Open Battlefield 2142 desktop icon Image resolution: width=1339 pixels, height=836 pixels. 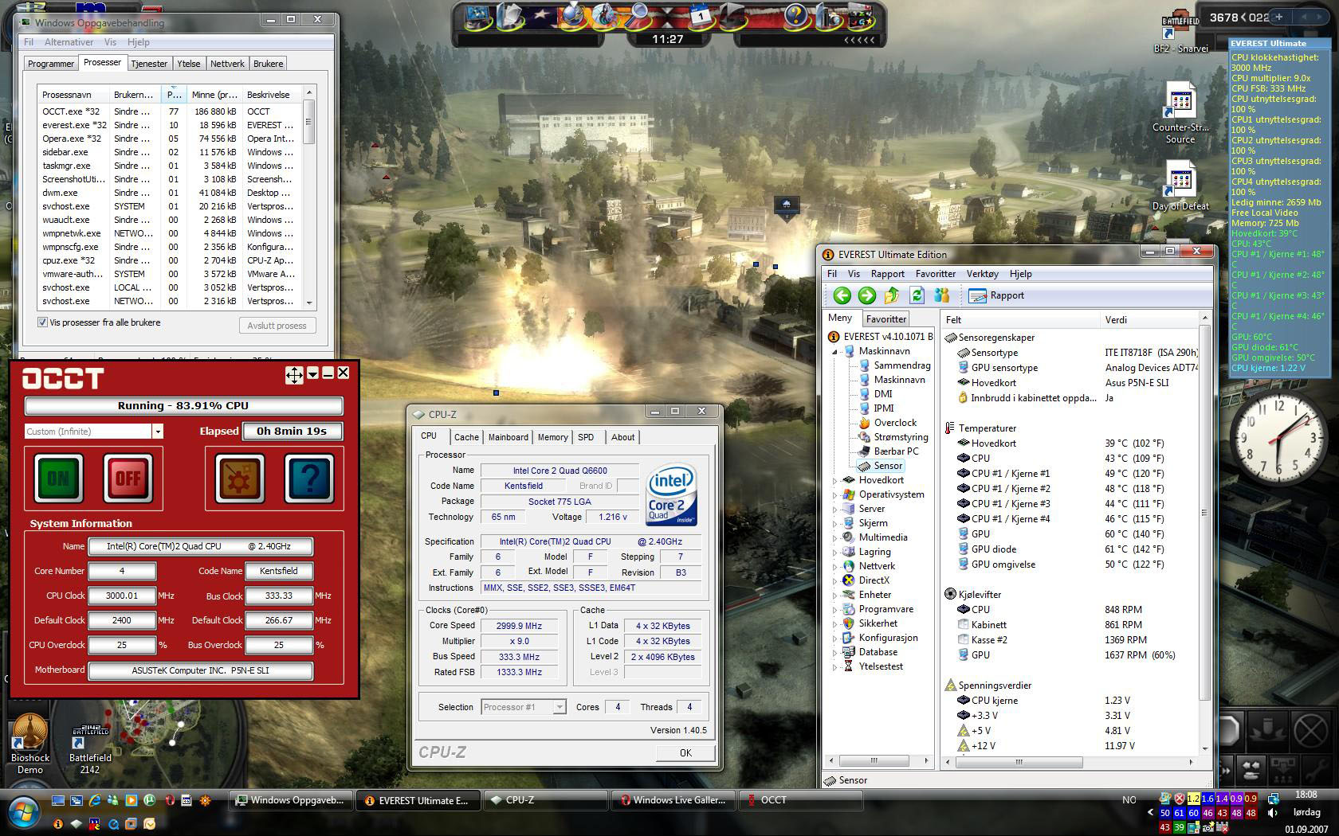tap(90, 748)
